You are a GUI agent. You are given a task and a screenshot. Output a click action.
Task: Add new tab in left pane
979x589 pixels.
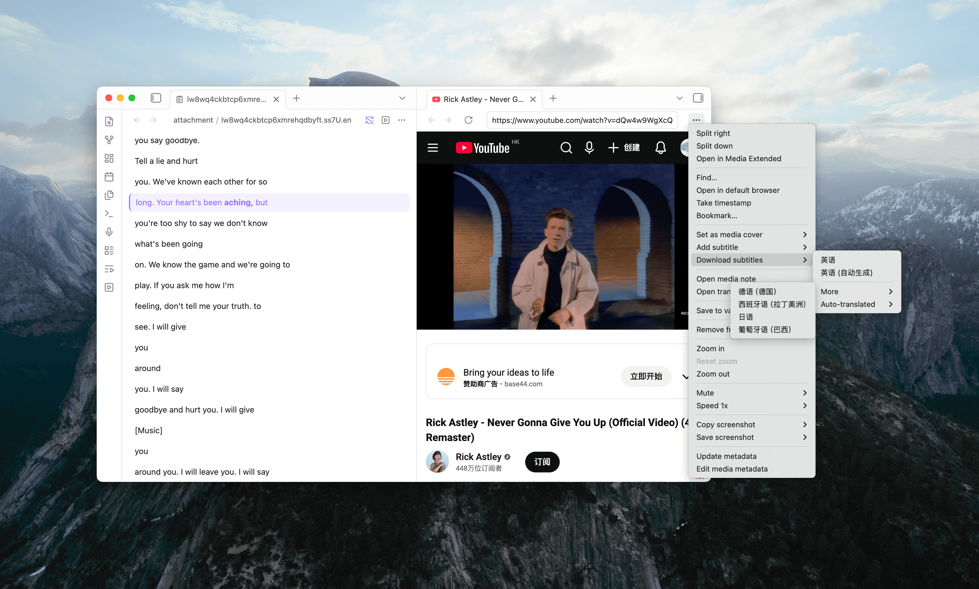(x=296, y=98)
